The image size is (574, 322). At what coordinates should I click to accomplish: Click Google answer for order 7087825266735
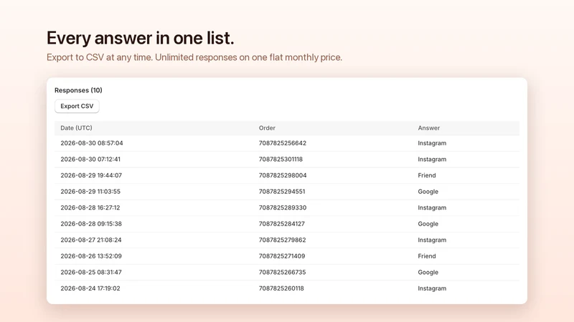(428, 273)
